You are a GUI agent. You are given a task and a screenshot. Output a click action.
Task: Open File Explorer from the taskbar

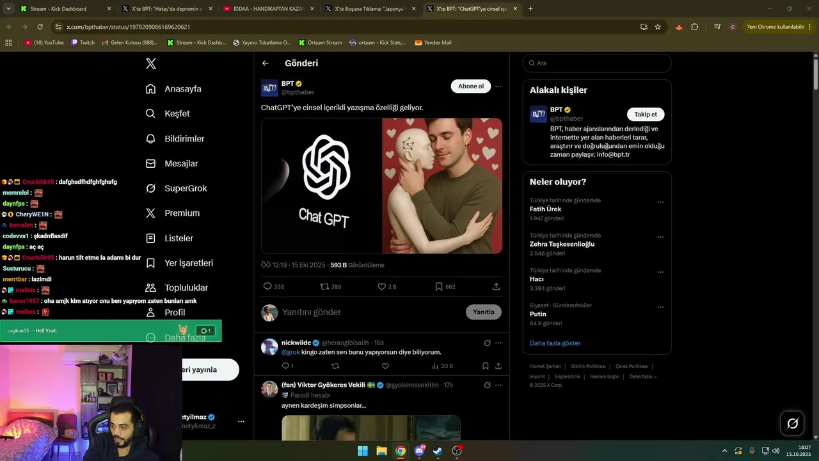tap(381, 451)
